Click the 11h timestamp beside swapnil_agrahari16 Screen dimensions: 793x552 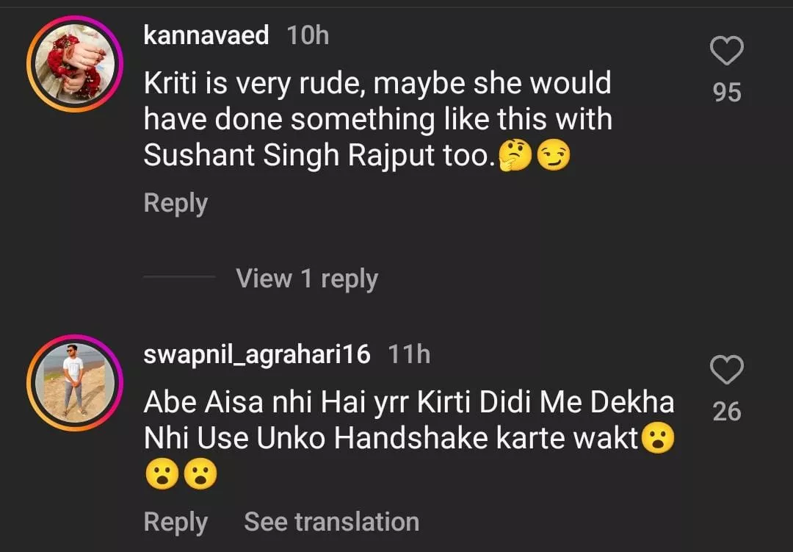coord(409,354)
